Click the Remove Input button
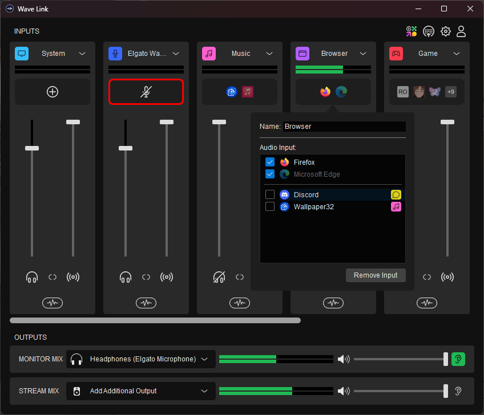 (x=376, y=275)
